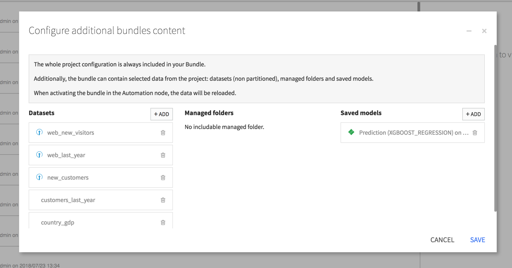The image size is (512, 268).
Task: Select the Prediction saved model entry
Action: 413,133
